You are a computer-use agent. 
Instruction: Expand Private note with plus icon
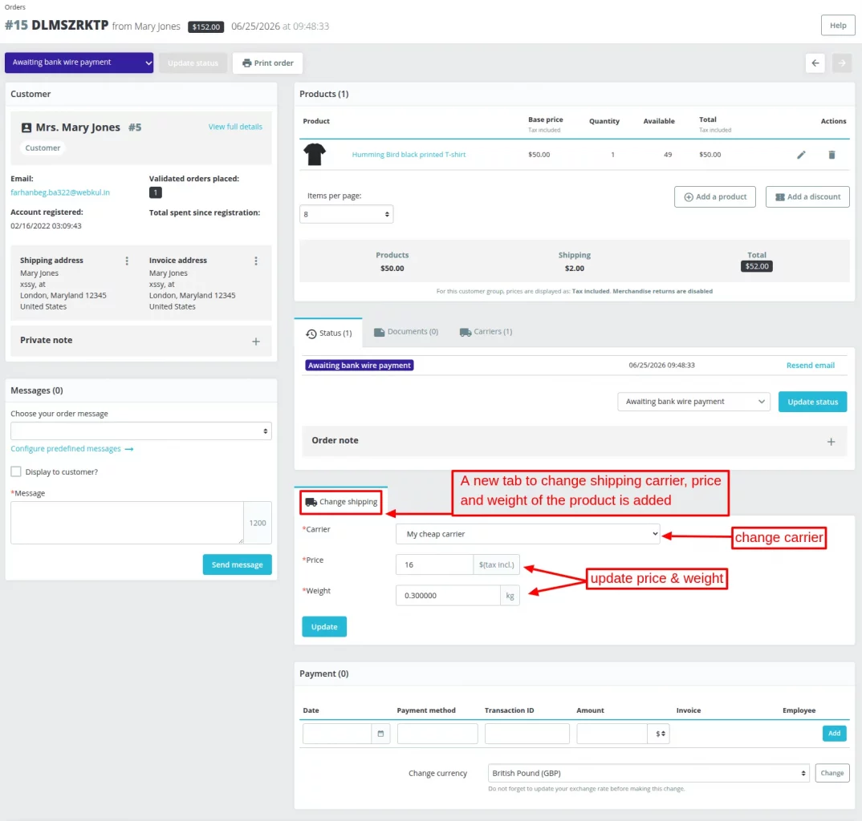pyautogui.click(x=256, y=341)
